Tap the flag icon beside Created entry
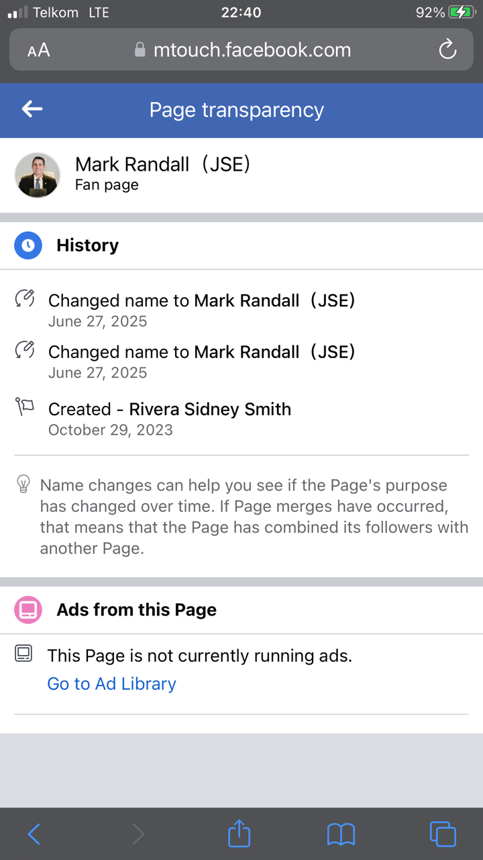Screen dimensions: 483x860 (25, 406)
